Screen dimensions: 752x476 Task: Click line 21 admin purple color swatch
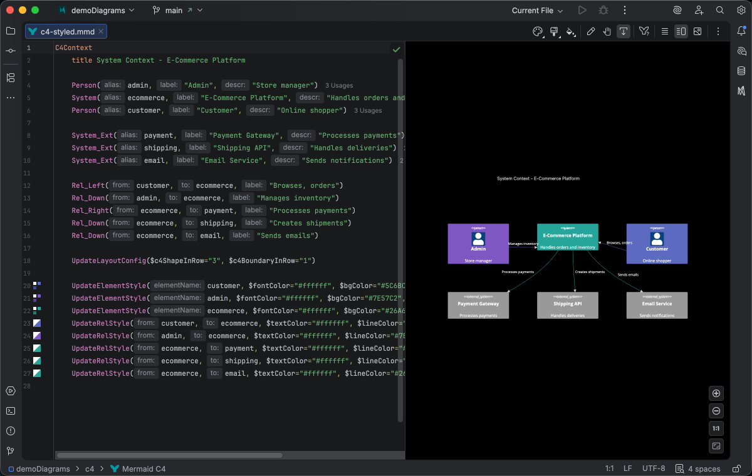[x=37, y=298]
